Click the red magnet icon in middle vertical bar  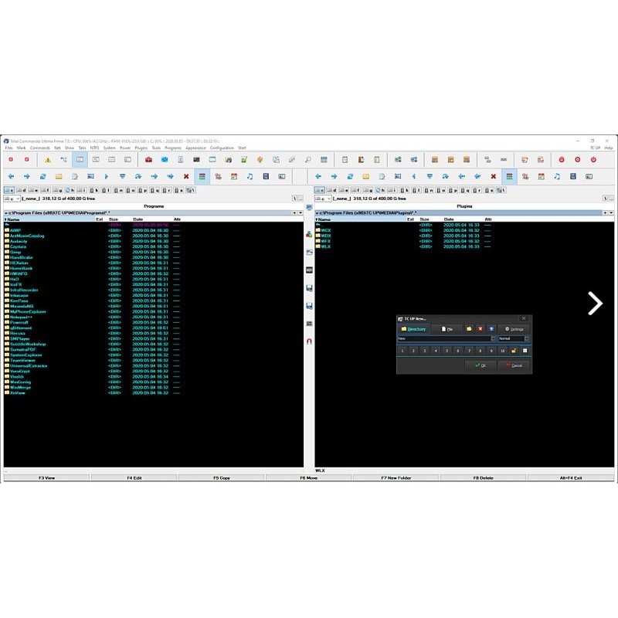[x=309, y=341]
